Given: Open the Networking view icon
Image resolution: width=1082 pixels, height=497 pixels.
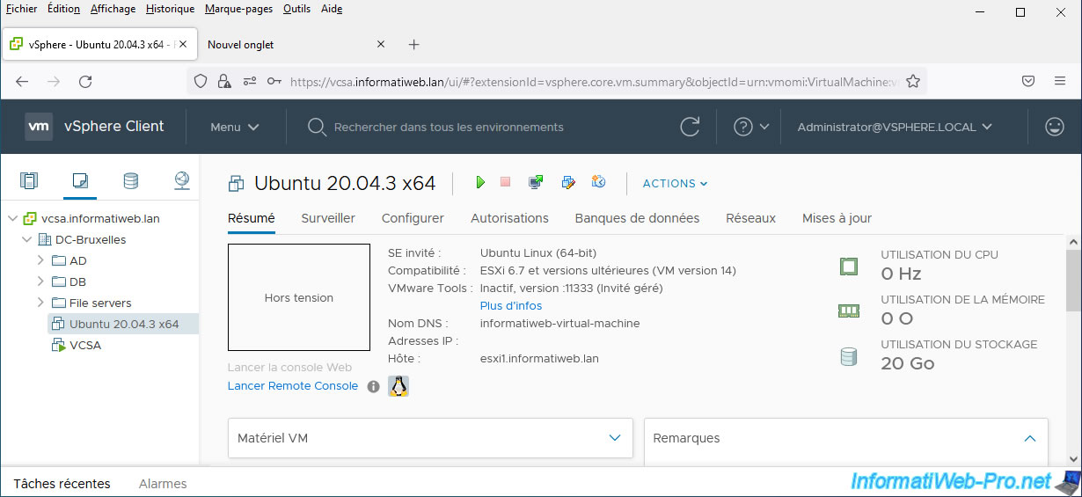Looking at the screenshot, I should [181, 181].
